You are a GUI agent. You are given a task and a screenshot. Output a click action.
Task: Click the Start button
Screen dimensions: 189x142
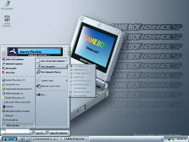click(9, 139)
